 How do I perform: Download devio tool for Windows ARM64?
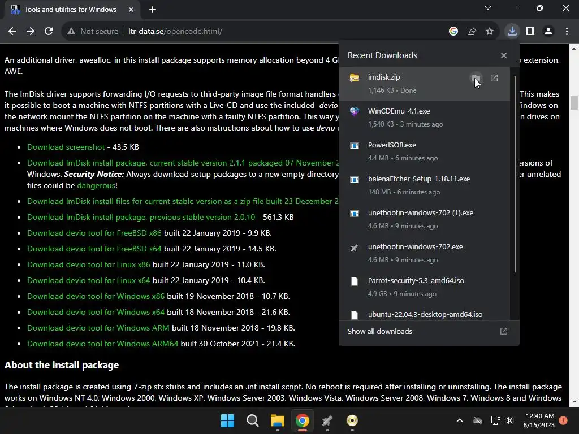click(103, 344)
